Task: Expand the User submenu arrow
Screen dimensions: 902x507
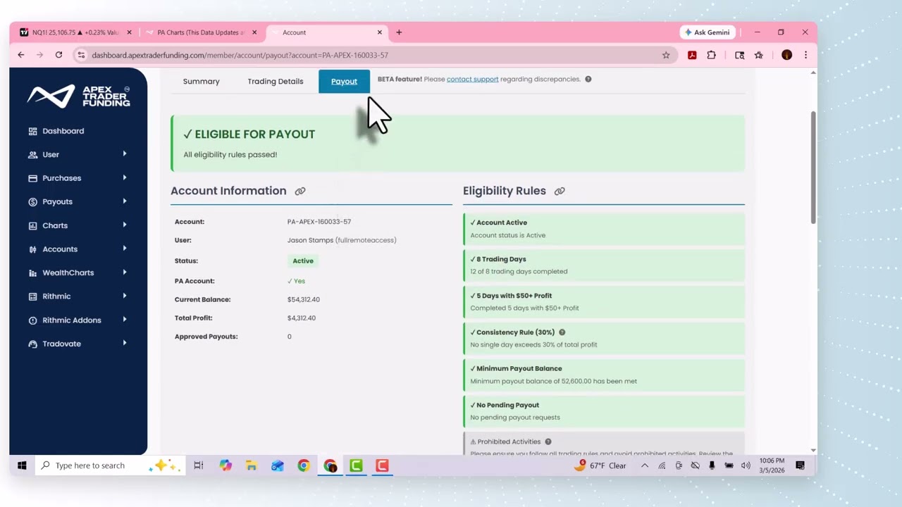Action: click(x=125, y=154)
